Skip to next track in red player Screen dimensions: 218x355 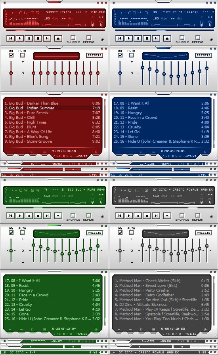coord(47,38)
